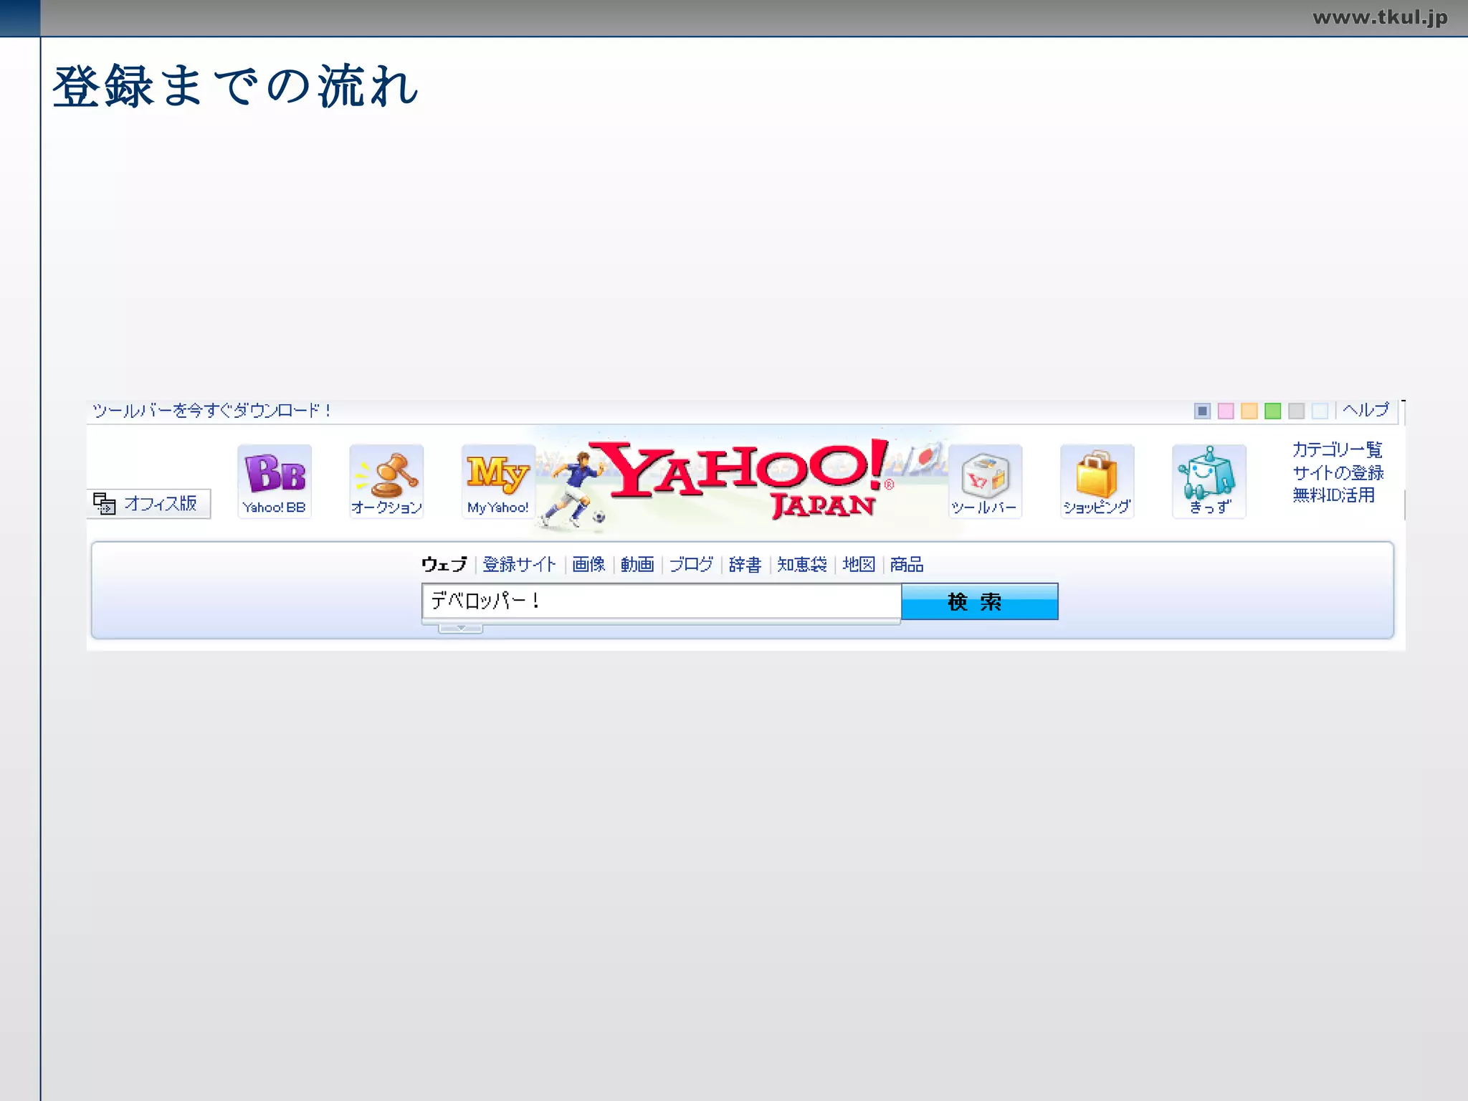Viewport: 1468px width, 1101px height.
Task: Click the オフィス版 button
Action: (x=149, y=503)
